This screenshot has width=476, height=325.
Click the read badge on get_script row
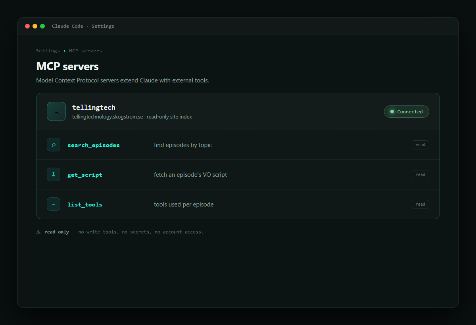tap(420, 174)
